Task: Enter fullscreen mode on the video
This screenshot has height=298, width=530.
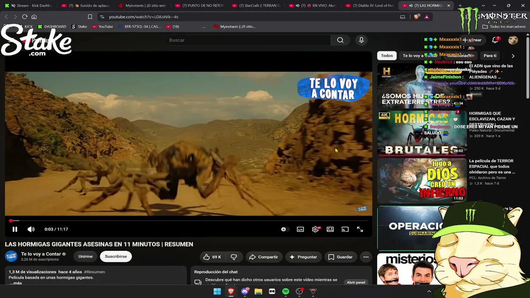Action: point(360,229)
